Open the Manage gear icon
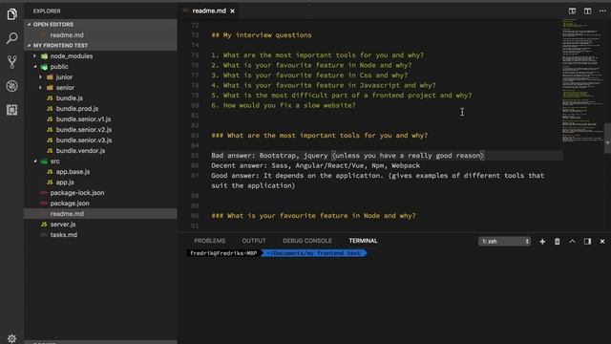The height and width of the screenshot is (344, 611). point(11,338)
